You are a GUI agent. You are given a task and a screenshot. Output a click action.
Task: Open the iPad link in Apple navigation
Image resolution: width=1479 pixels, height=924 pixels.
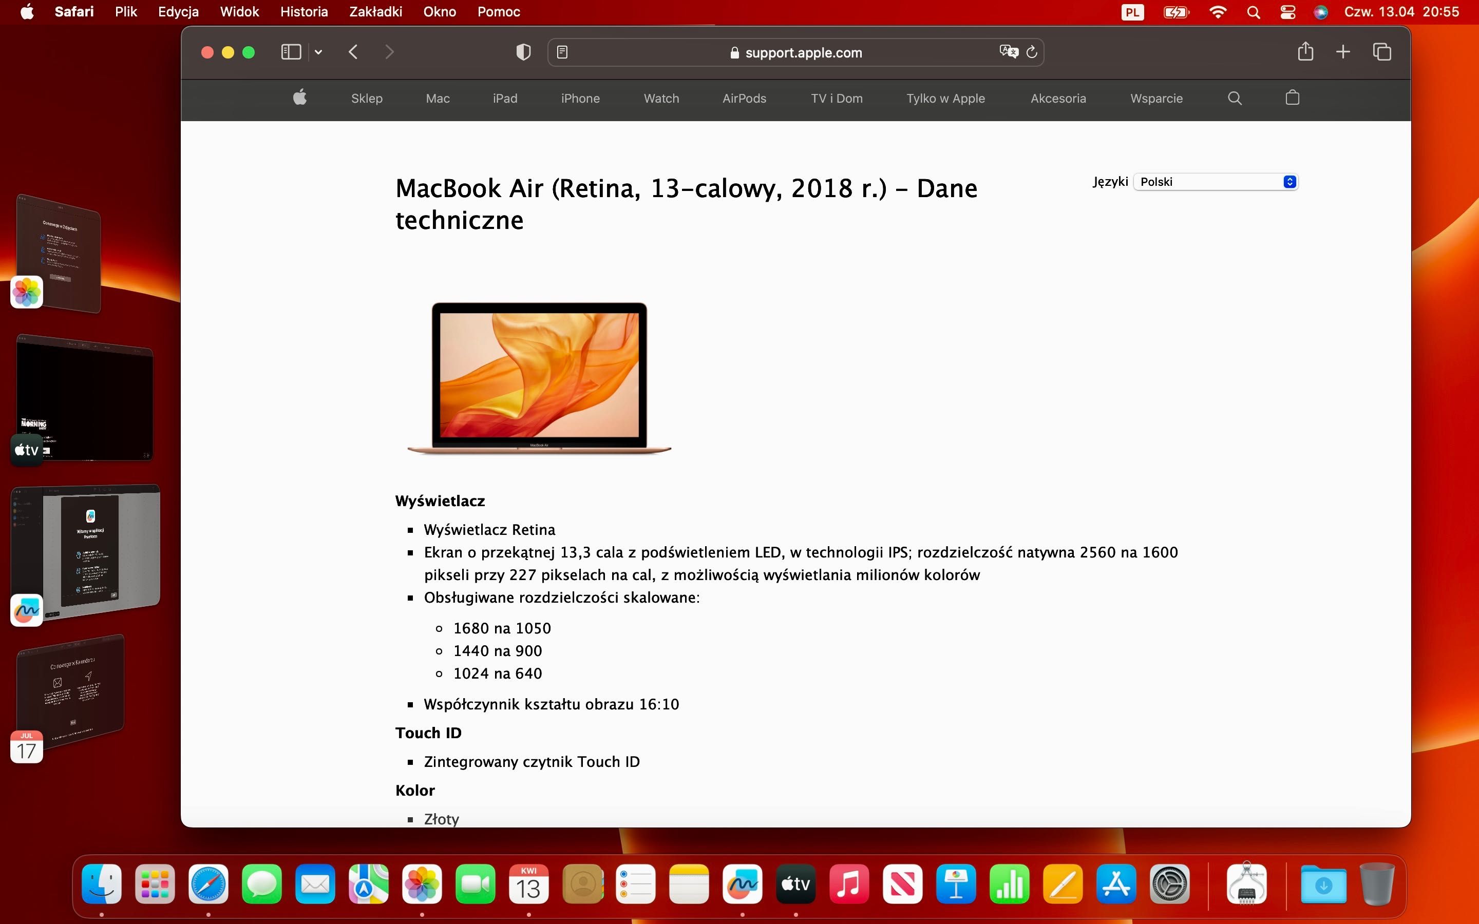click(x=505, y=99)
